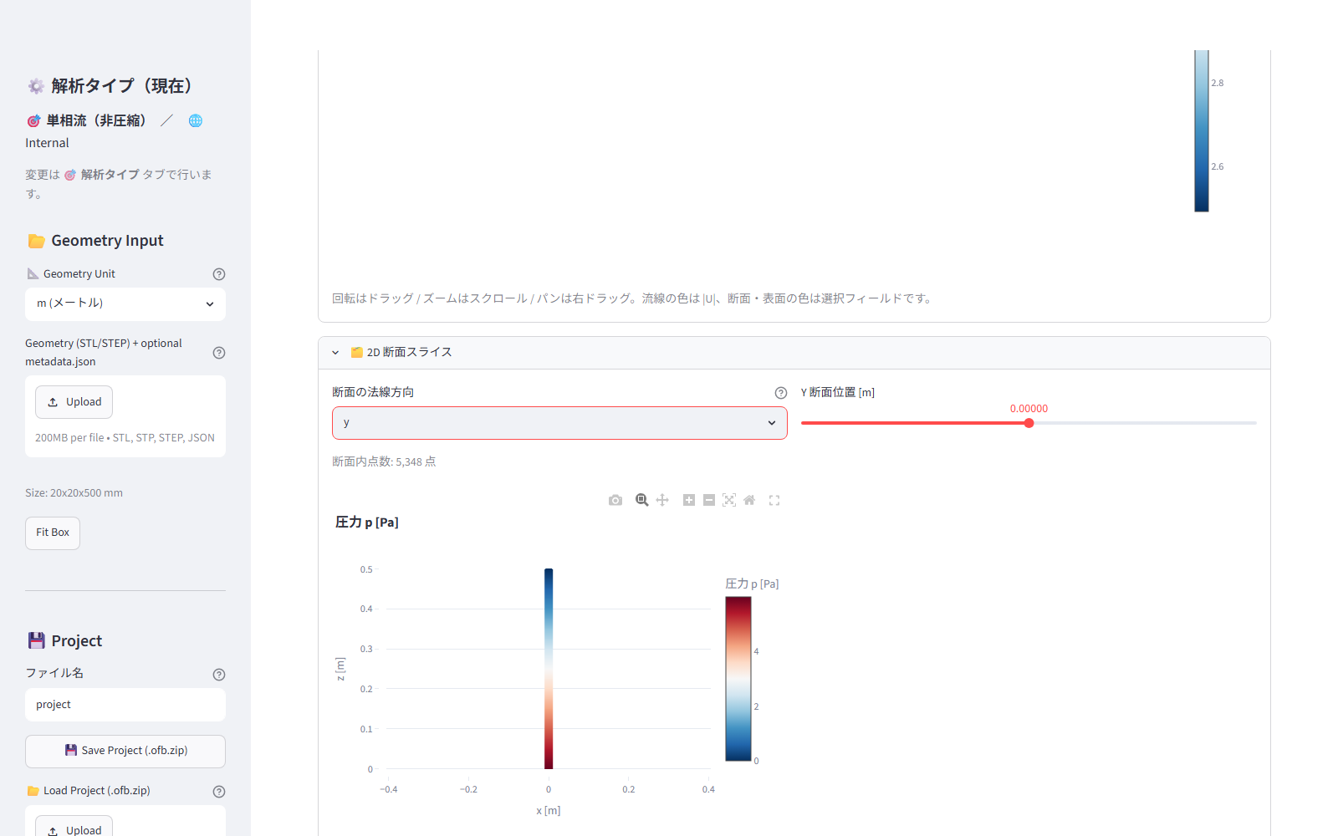Show help for Load Project
This screenshot has height=836, width=1338.
click(x=219, y=792)
